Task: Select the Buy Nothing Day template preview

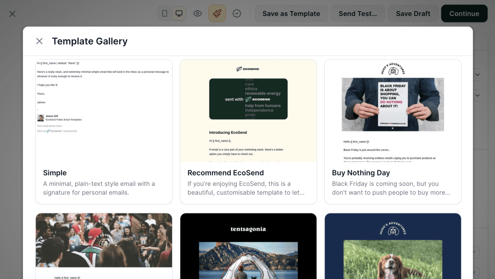Action: pyautogui.click(x=393, y=111)
